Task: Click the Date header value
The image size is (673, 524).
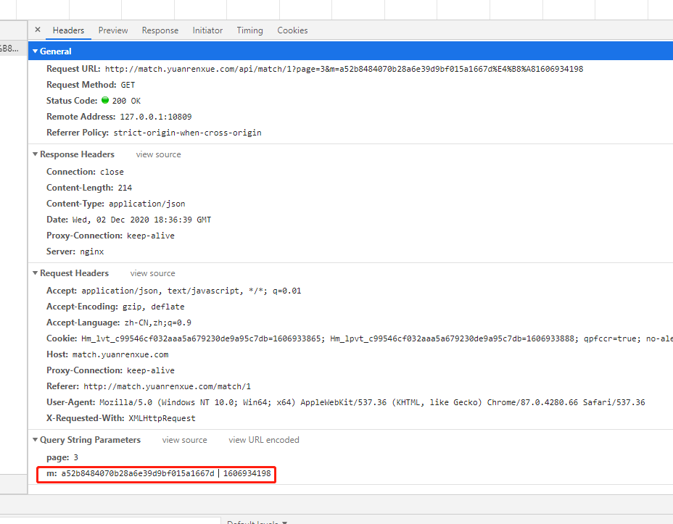Action: tap(141, 220)
